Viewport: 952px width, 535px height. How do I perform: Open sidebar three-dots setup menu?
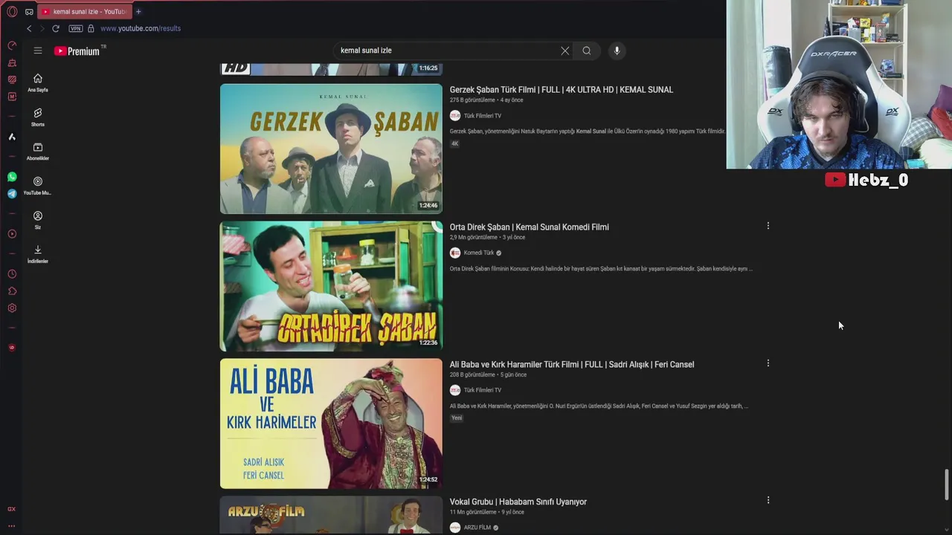click(x=11, y=525)
